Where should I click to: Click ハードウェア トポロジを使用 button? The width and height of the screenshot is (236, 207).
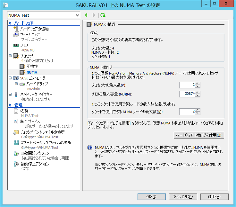(x=199, y=135)
